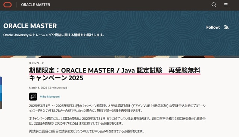Click the Oracle University banner subtitle text
Screen dimensions: 239x137
(54, 35)
